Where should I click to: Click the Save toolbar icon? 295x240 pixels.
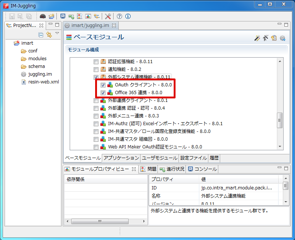(12, 16)
